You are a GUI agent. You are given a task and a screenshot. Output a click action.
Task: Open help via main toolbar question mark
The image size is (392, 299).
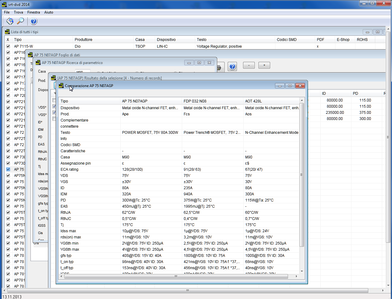click(34, 21)
